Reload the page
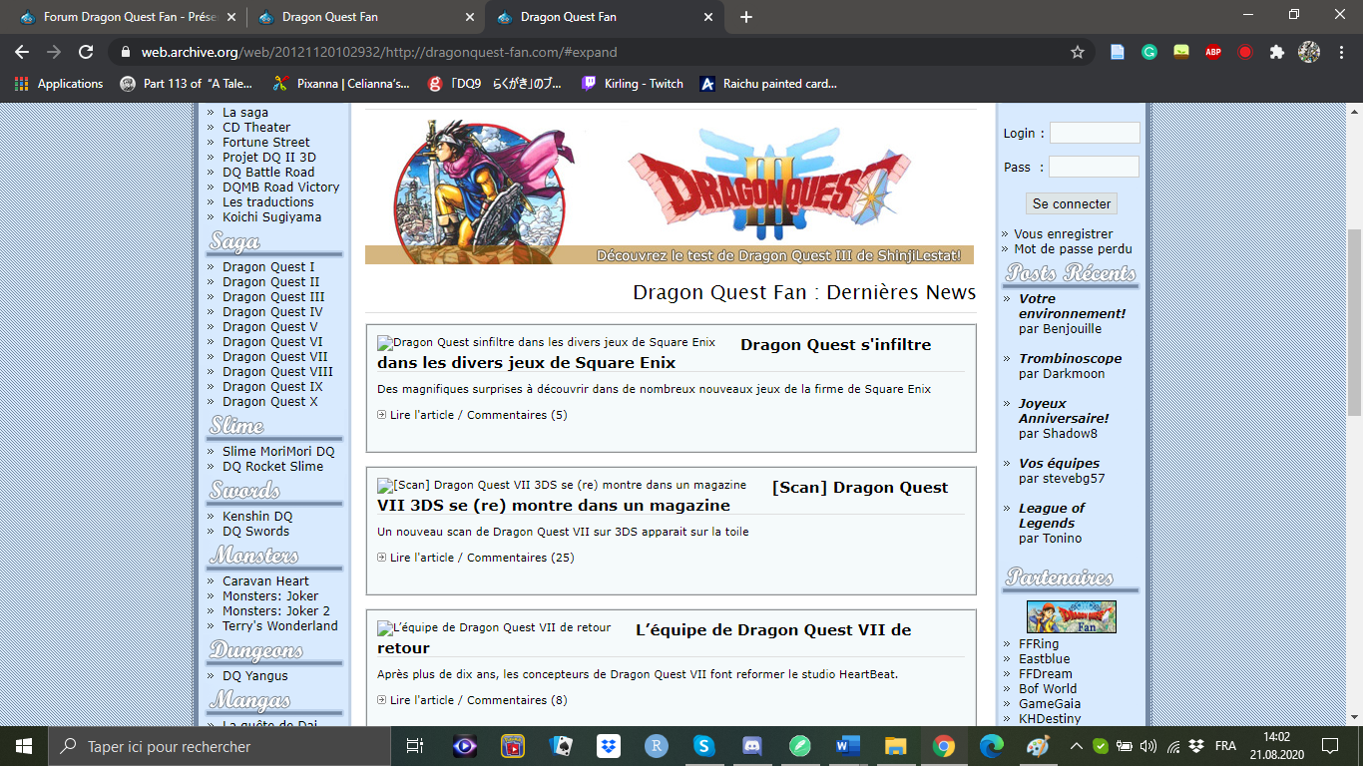Image resolution: width=1363 pixels, height=766 pixels. 86,52
